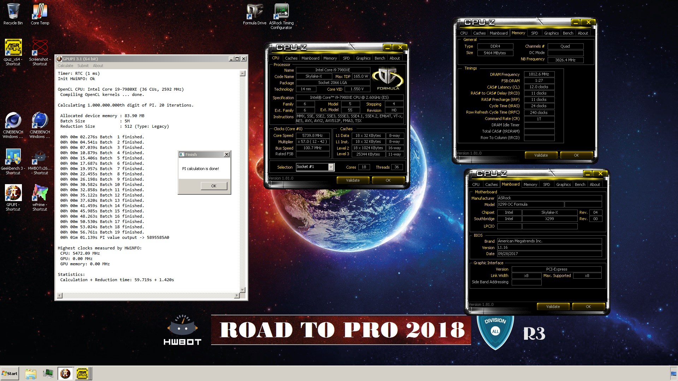Open ASRock Timing Configurator icon

[281, 16]
